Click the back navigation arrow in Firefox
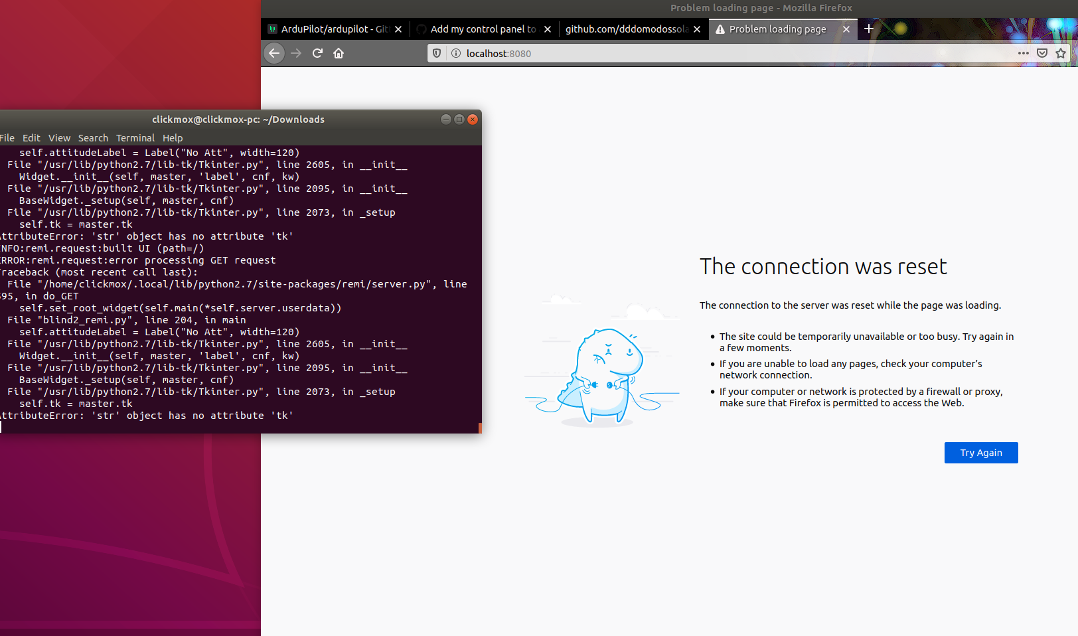This screenshot has height=636, width=1078. (x=274, y=53)
